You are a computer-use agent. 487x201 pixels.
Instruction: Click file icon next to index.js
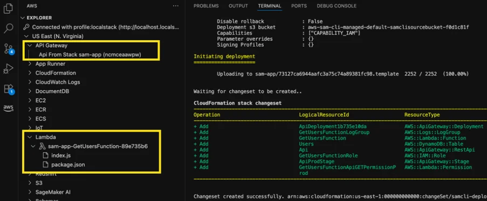pyautogui.click(x=46, y=155)
